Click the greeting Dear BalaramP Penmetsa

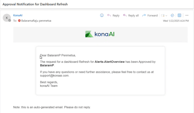click(x=58, y=55)
